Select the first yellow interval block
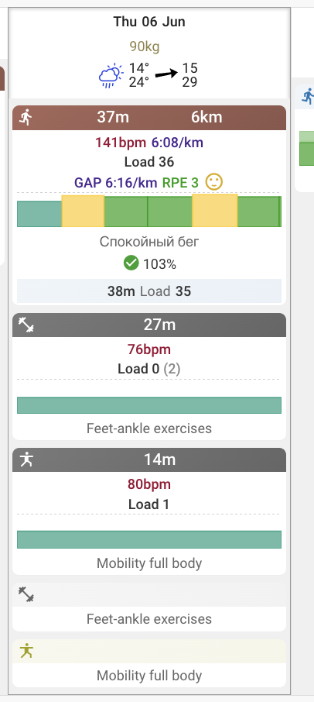 click(x=83, y=211)
